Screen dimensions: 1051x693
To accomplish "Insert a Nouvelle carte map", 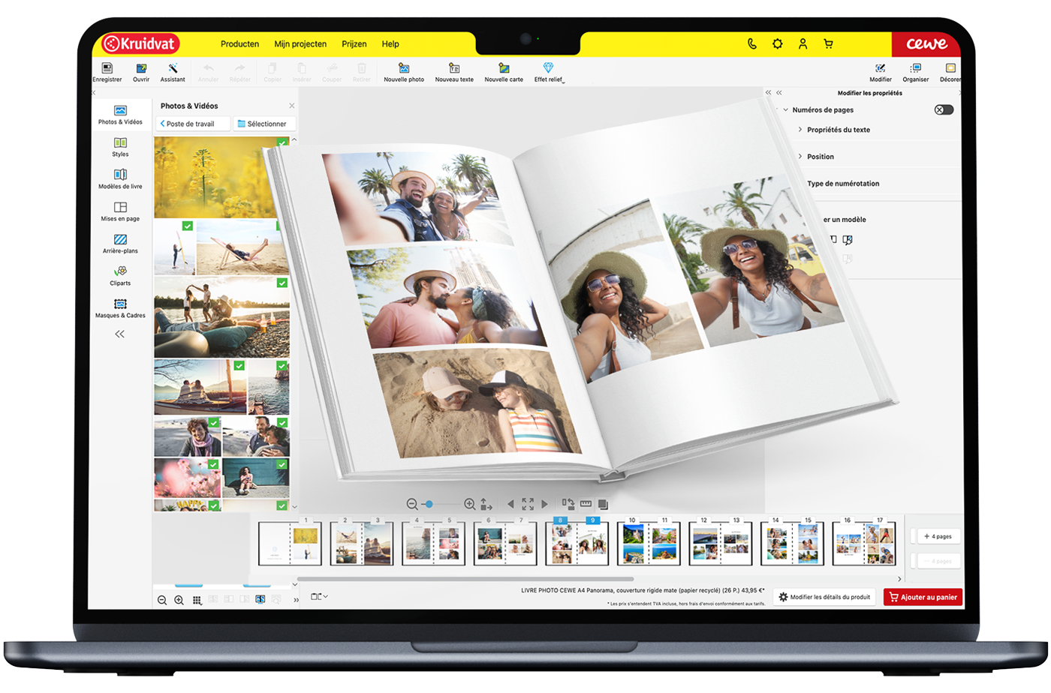I will tap(504, 72).
